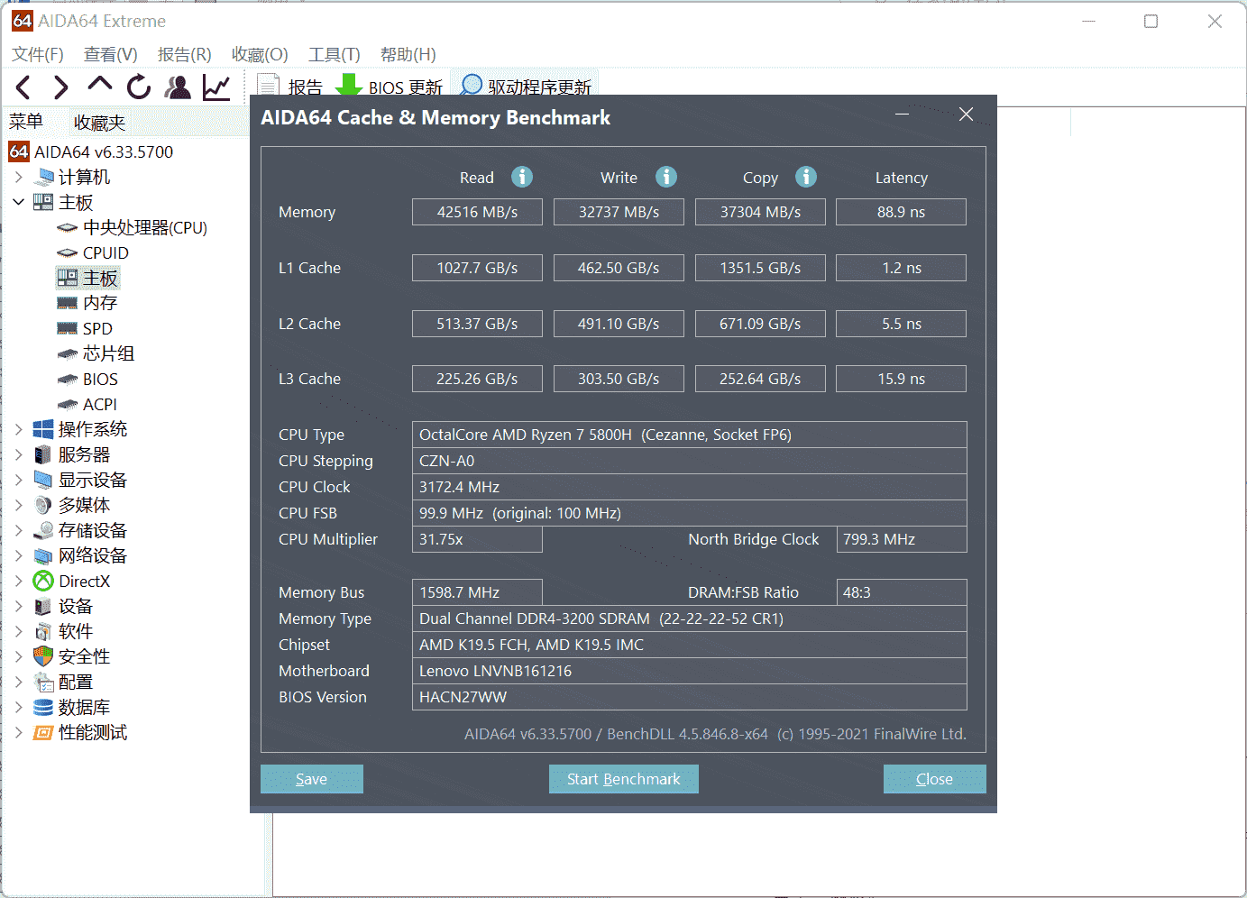
Task: Select 多媒体 multimedia tree item
Action: 72,505
